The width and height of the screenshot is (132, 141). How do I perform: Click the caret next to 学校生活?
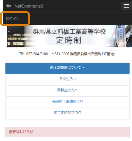tap(75, 79)
